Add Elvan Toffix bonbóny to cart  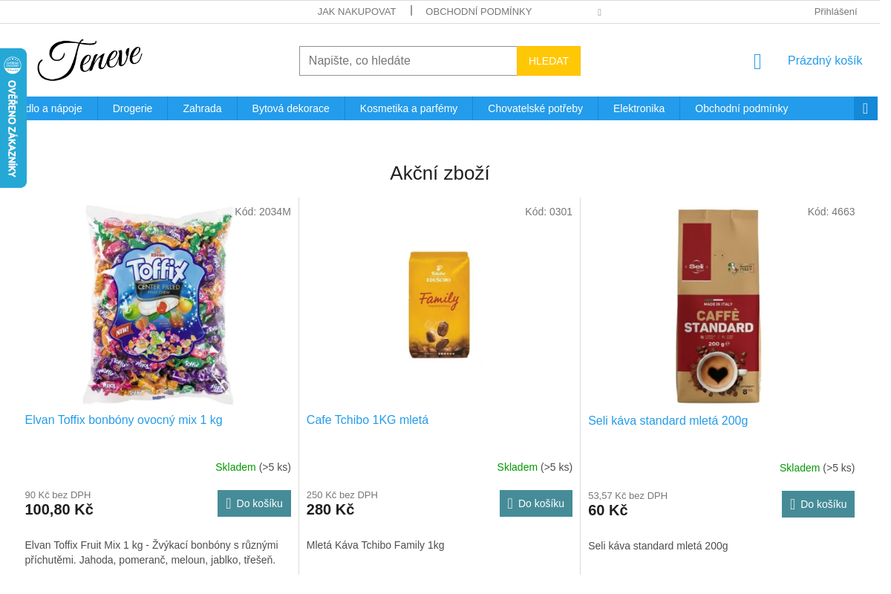pyautogui.click(x=254, y=503)
